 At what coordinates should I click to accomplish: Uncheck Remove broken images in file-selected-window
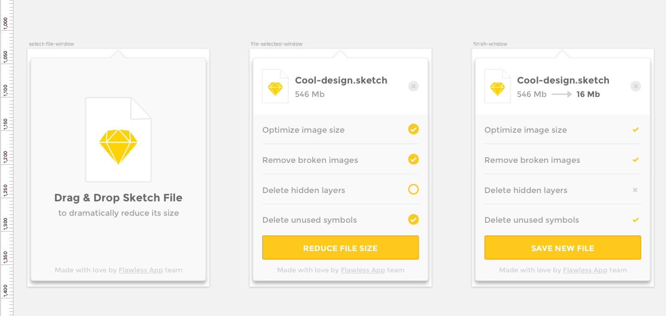pos(413,160)
